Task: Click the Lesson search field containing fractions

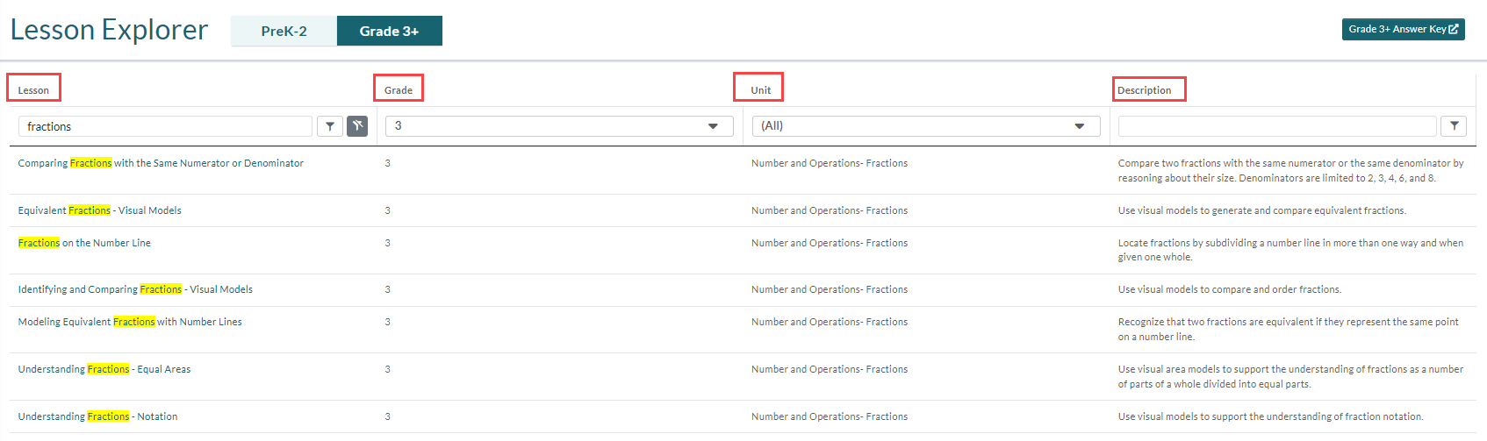Action: [165, 126]
